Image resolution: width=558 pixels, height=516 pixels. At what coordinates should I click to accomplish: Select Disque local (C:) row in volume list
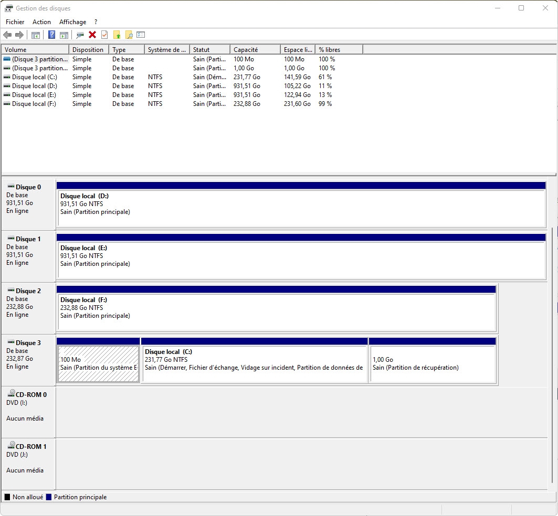(x=34, y=77)
